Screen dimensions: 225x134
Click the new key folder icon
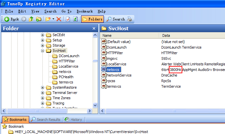[48, 19]
